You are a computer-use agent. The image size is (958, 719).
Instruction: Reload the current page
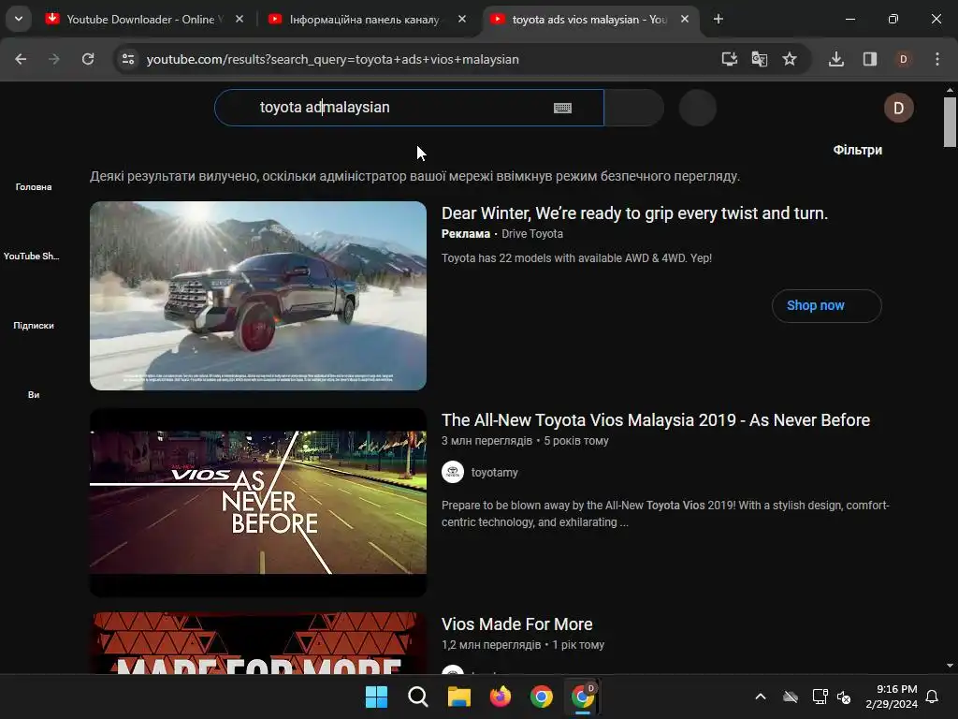pyautogui.click(x=88, y=59)
